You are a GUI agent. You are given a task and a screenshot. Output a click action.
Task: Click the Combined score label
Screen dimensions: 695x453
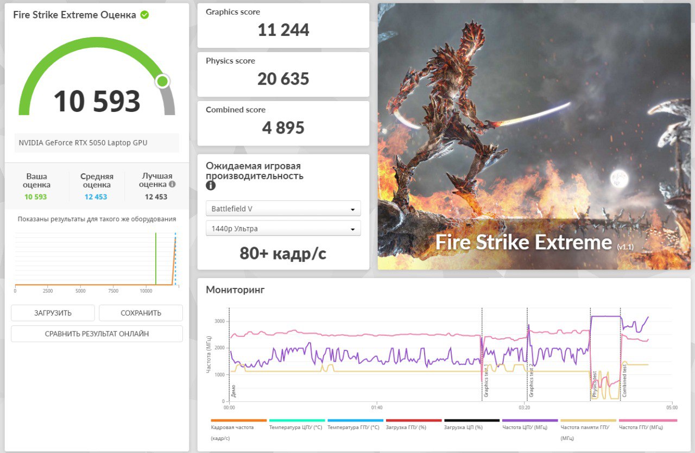pos(236,110)
